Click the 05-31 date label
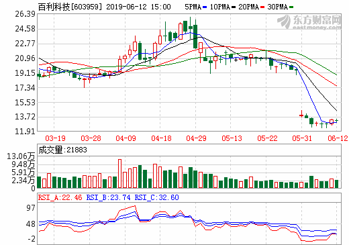Image resolution: width=349 pixels, height=245 pixels. tap(302, 138)
